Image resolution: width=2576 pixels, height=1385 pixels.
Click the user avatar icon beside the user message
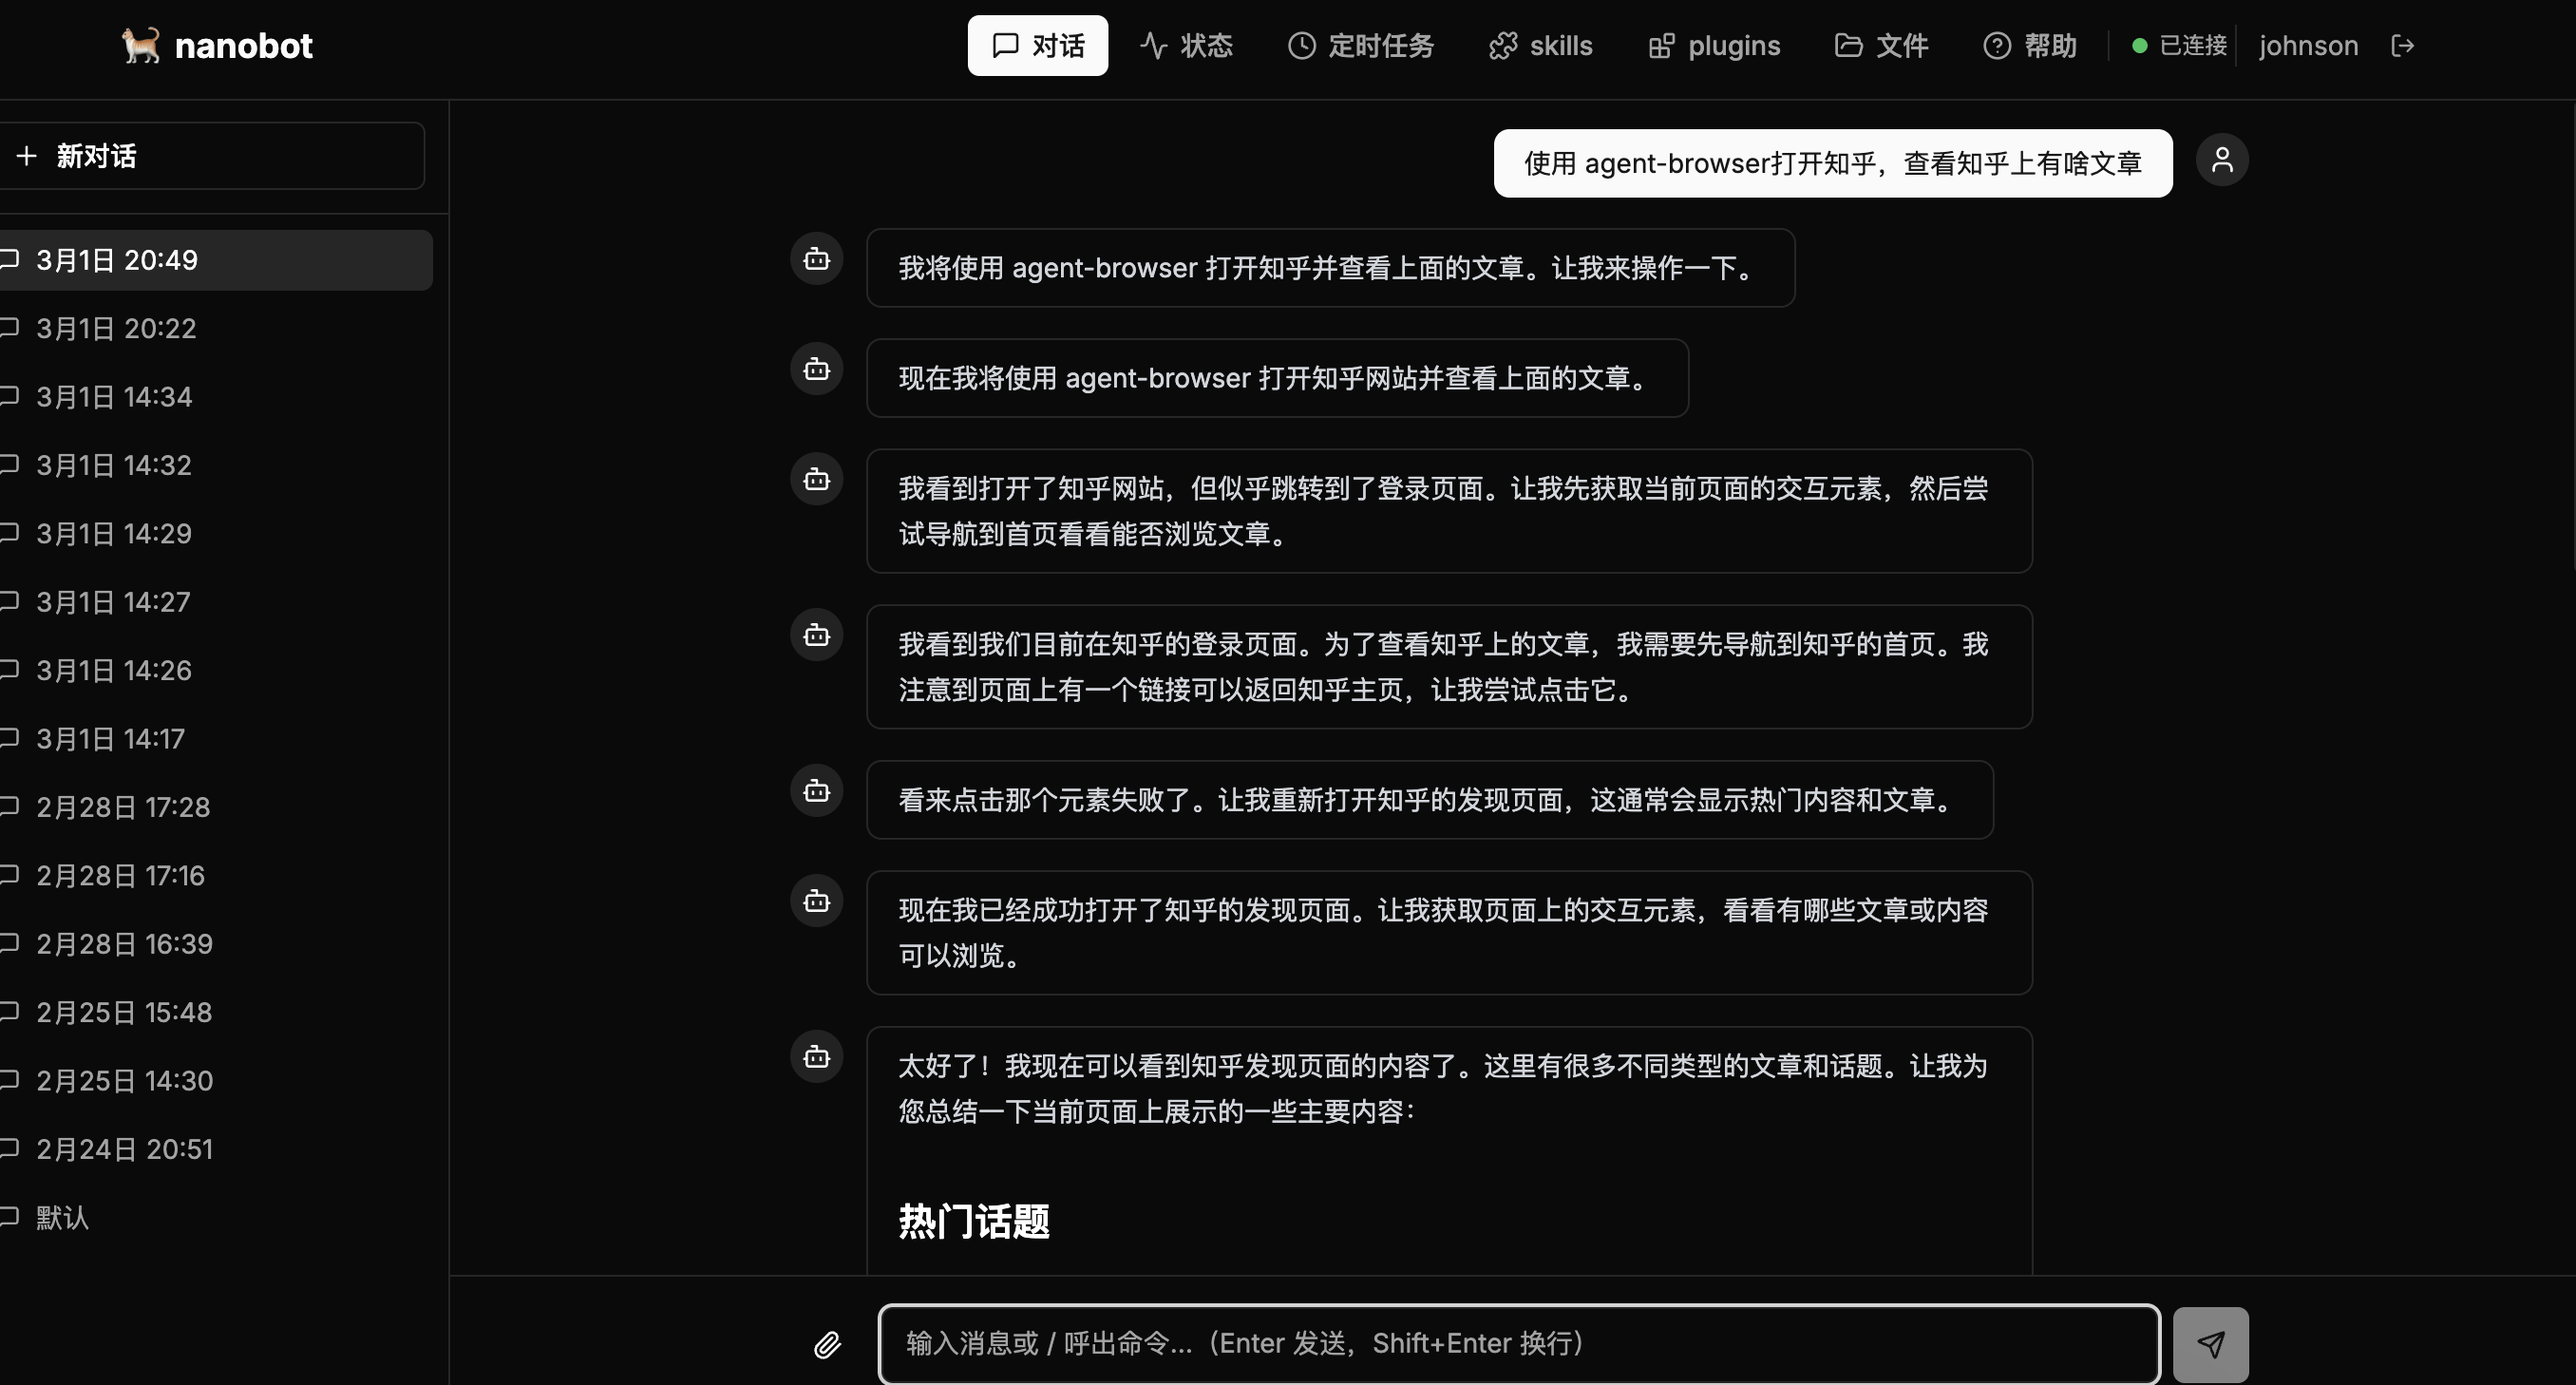coord(2222,160)
